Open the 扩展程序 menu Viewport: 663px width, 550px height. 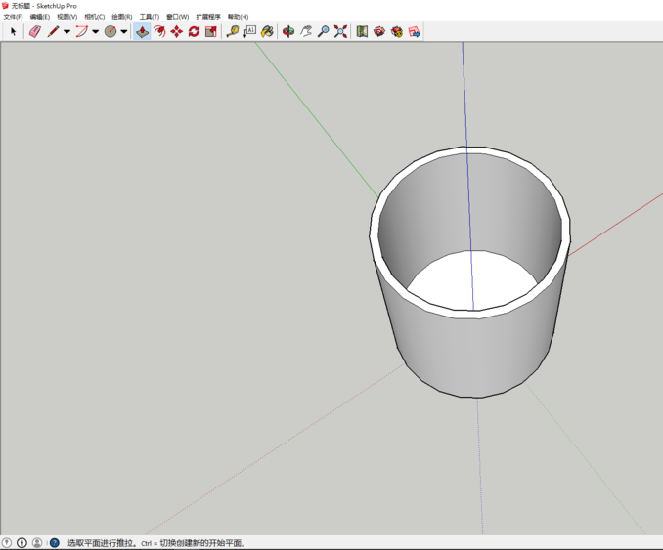click(x=208, y=17)
